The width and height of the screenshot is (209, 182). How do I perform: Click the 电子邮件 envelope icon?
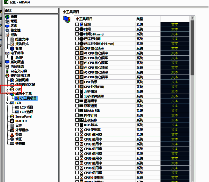pyautogui.click(x=7, y=53)
